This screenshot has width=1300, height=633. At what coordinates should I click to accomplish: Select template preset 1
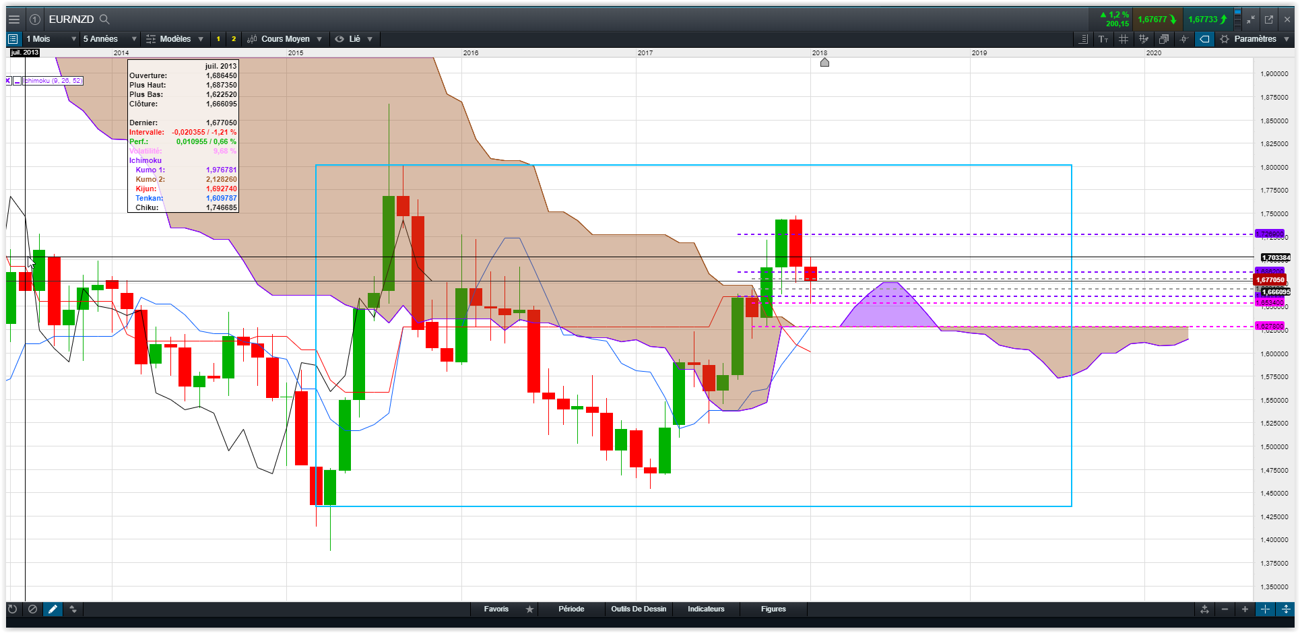coord(218,39)
